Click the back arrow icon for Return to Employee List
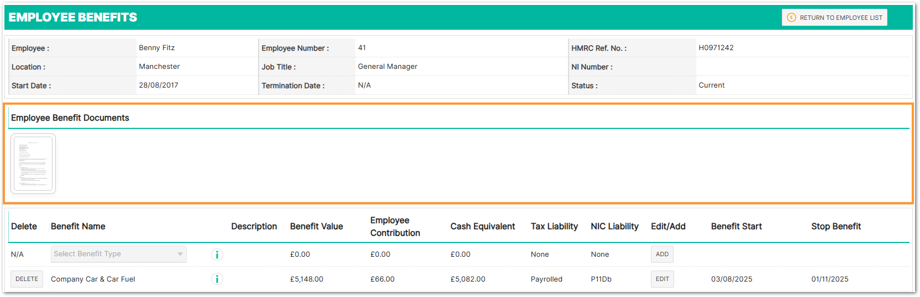The image size is (920, 297). point(791,18)
